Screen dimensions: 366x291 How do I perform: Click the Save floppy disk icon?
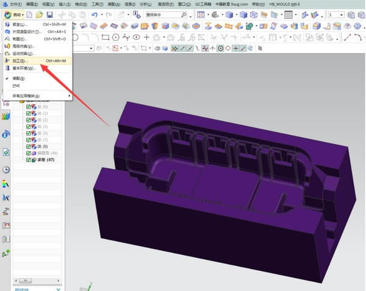[x=49, y=14]
